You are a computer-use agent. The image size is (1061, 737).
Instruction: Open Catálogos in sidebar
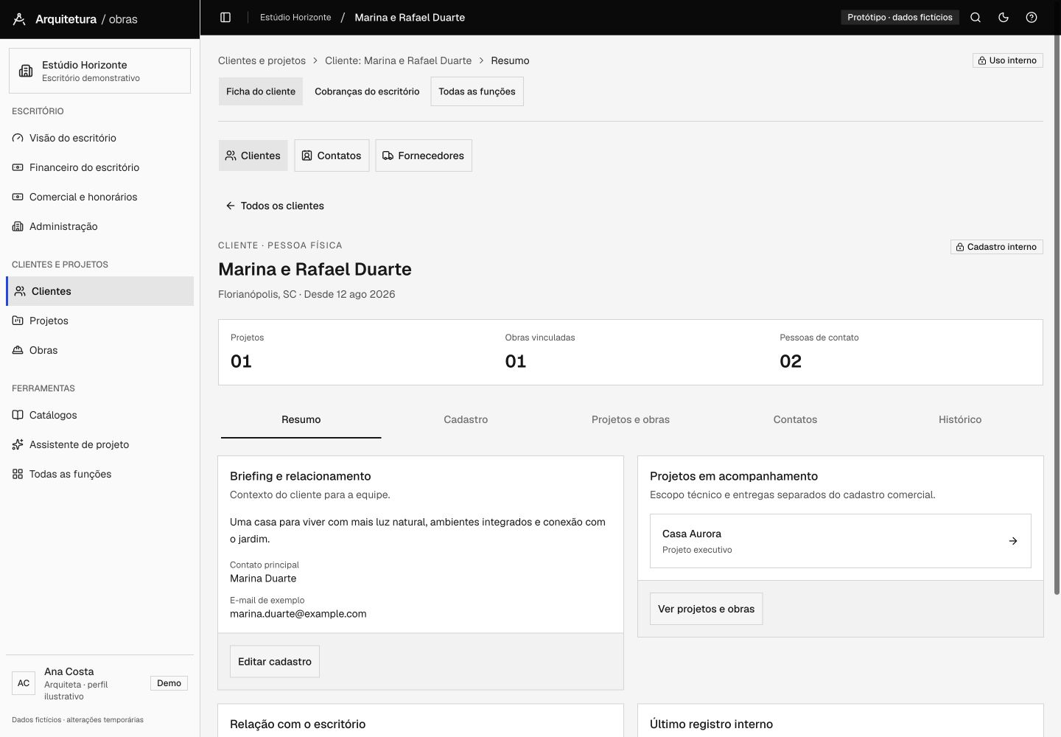[99, 415]
